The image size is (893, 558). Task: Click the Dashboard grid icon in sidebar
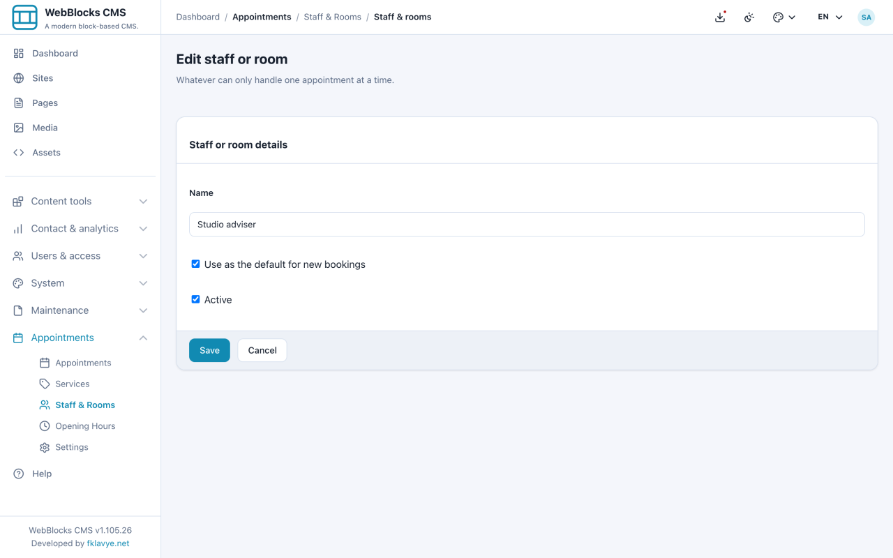point(19,54)
